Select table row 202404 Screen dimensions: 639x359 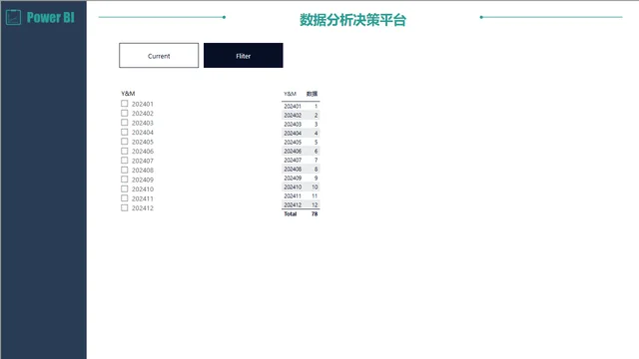(301, 133)
